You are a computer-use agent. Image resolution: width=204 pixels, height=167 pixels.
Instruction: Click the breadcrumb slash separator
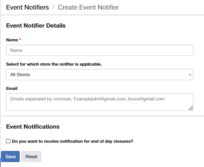coord(53,7)
